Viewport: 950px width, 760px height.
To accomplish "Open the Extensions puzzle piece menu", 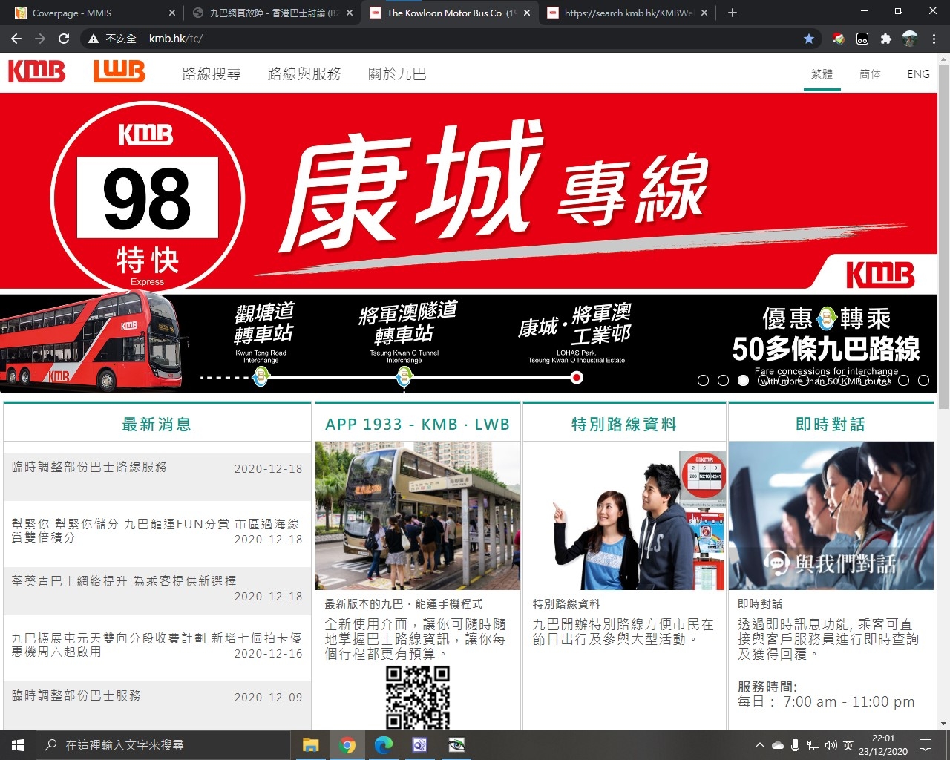I will point(885,39).
